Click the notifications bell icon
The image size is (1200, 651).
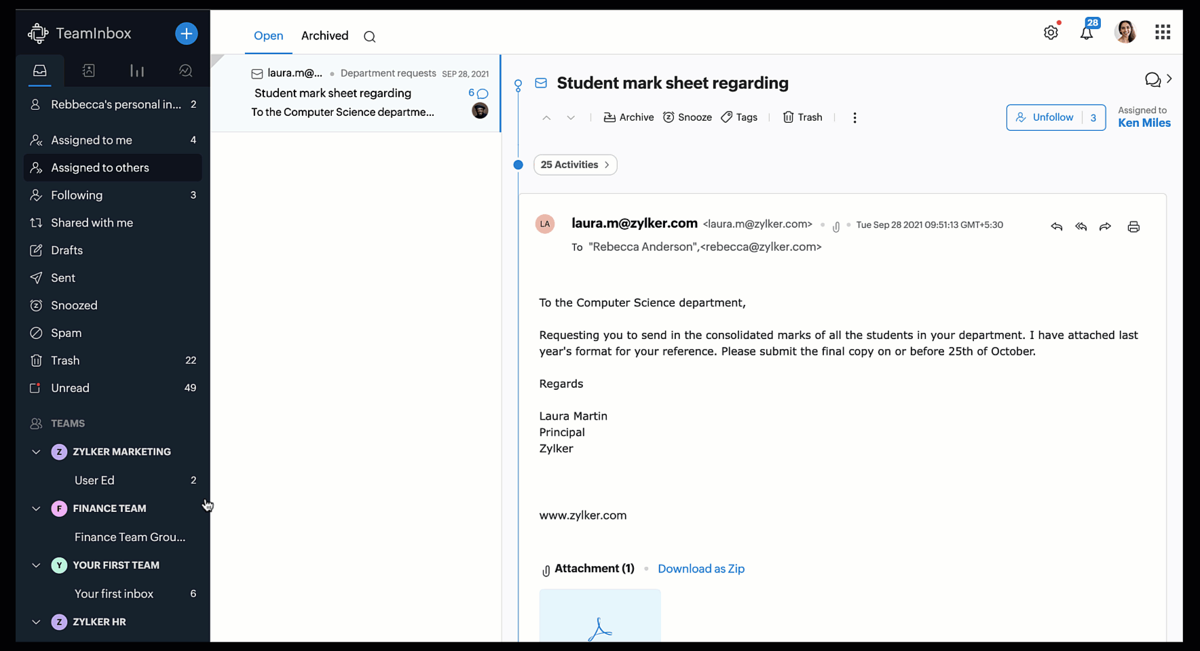tap(1087, 33)
